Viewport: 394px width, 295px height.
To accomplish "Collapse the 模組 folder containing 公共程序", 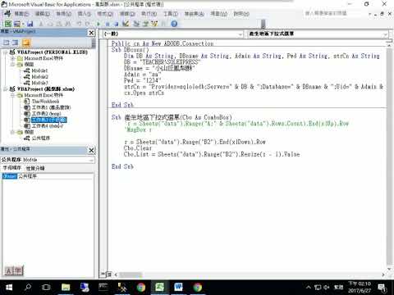I will click(x=12, y=132).
